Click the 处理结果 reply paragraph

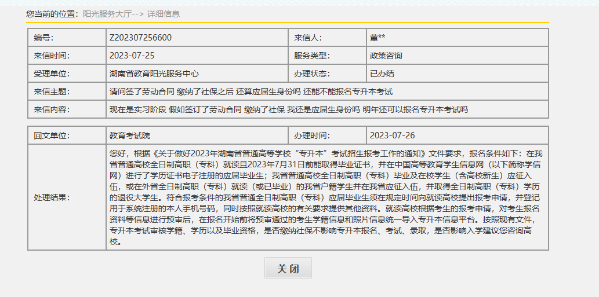(326, 197)
